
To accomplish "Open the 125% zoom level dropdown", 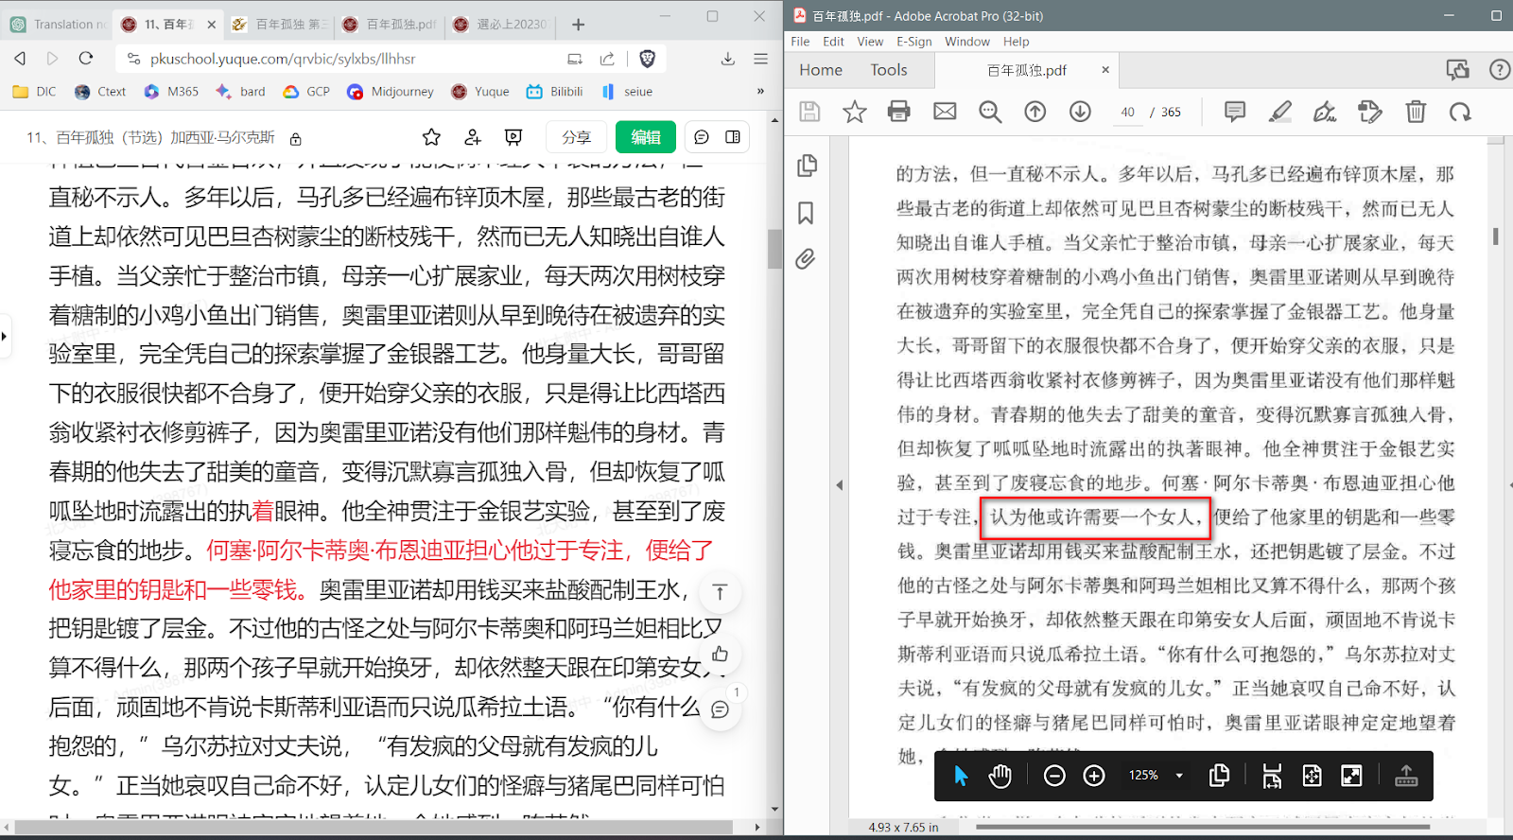I will (x=1179, y=776).
